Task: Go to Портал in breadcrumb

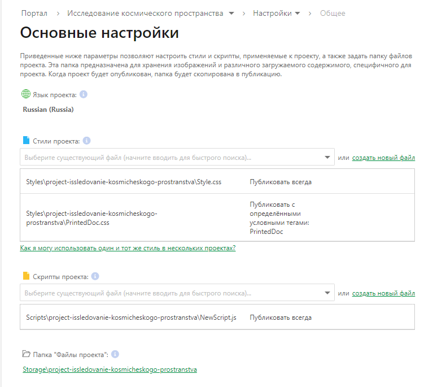Action: point(34,13)
